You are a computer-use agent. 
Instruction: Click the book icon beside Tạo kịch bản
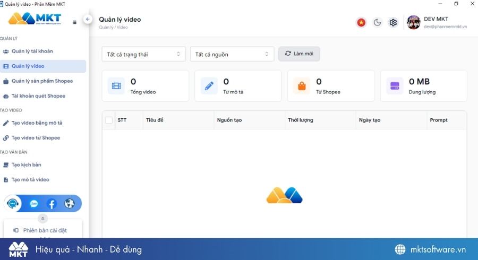(6, 165)
